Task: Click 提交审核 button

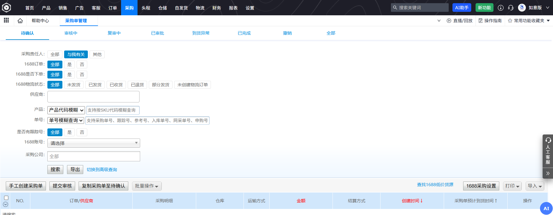Action: pyautogui.click(x=62, y=186)
